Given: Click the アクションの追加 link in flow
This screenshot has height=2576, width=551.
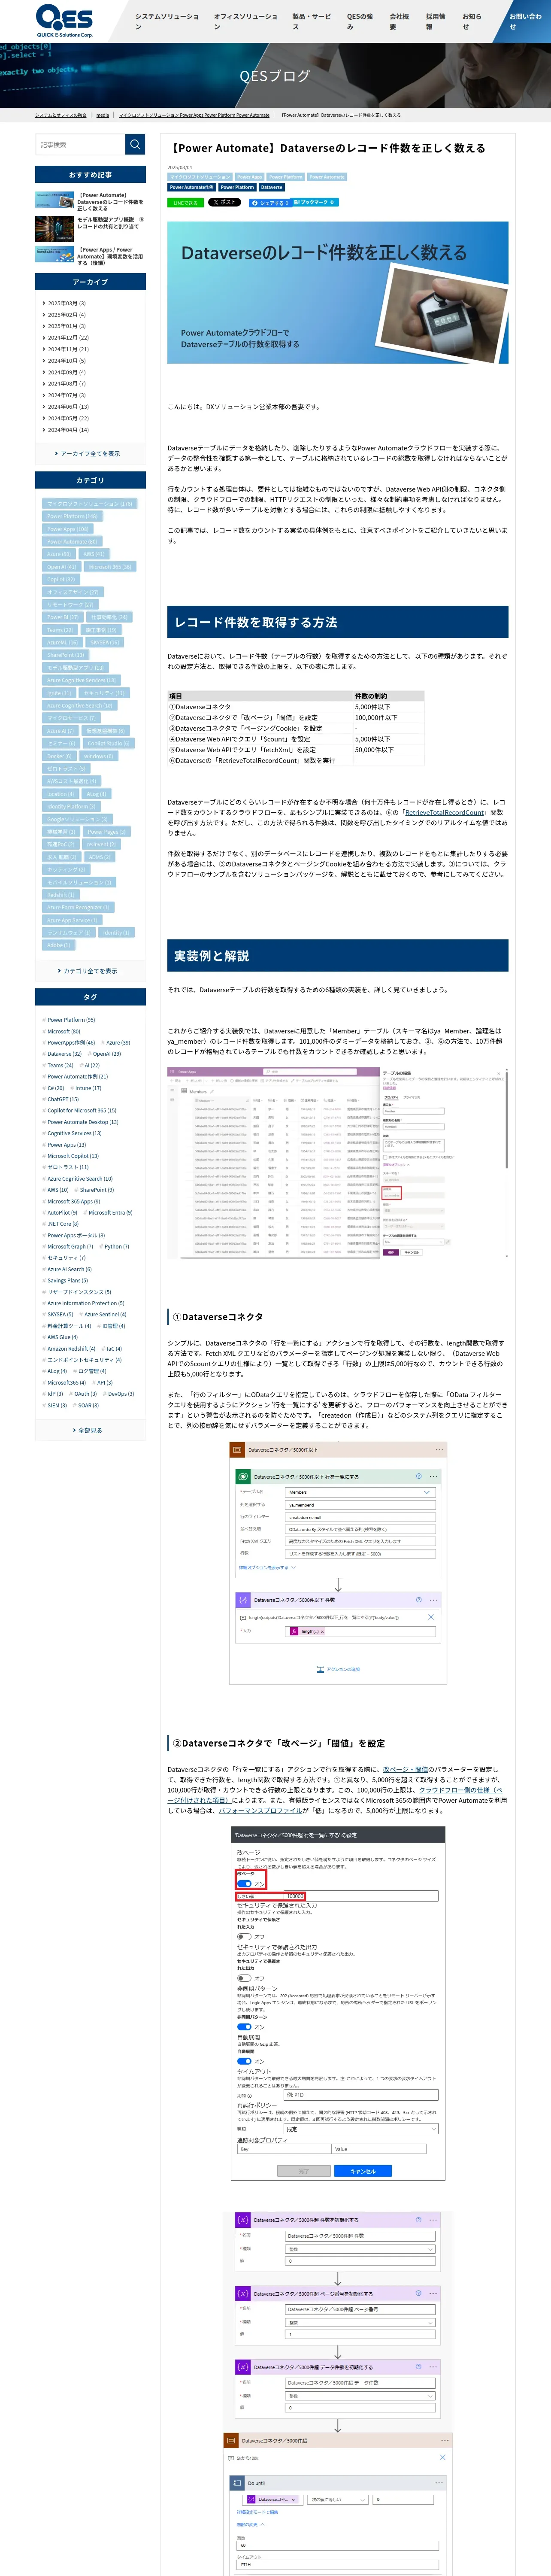Looking at the screenshot, I should 338,1669.
